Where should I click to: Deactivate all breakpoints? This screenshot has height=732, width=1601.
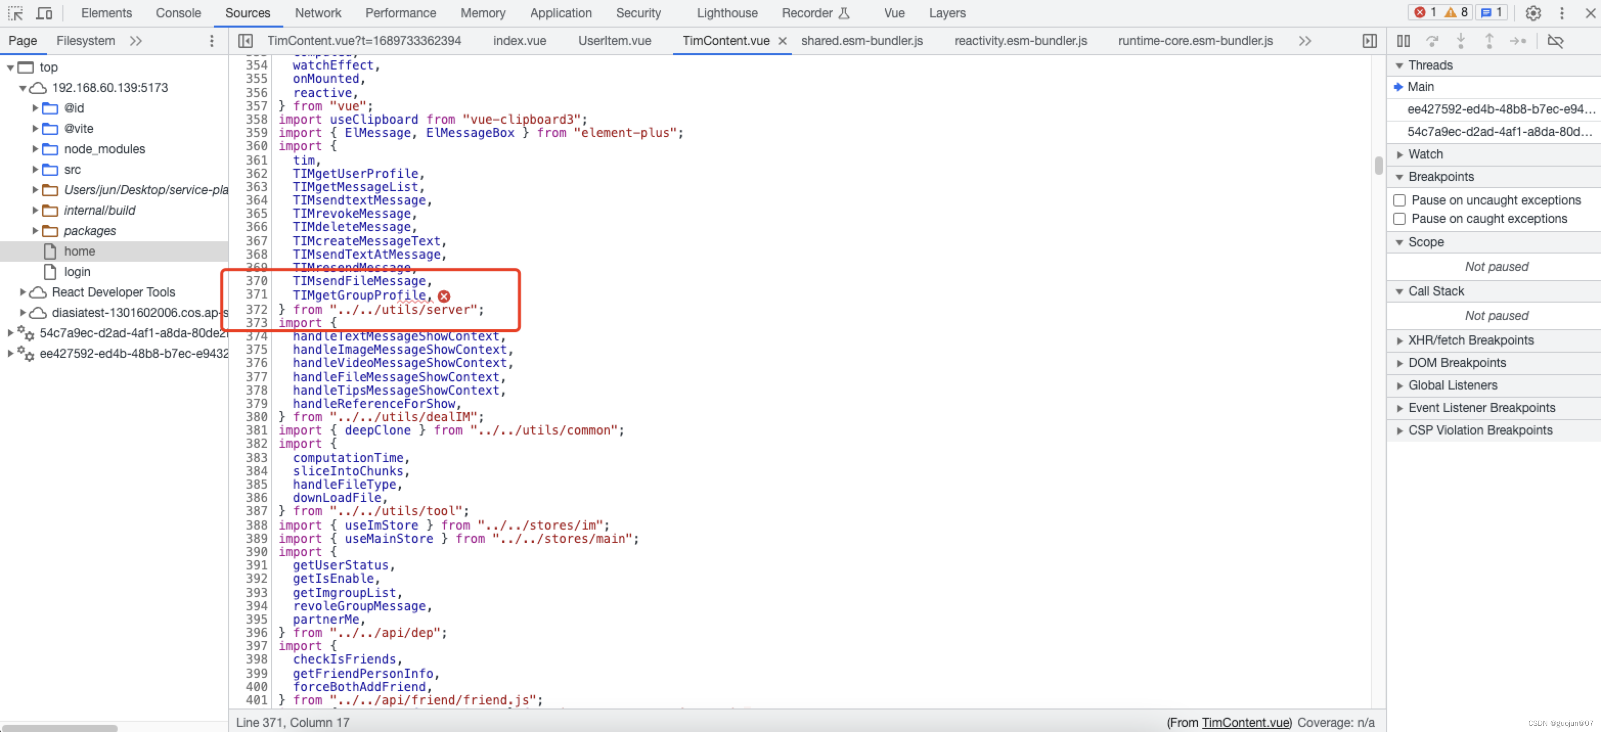[x=1555, y=41]
